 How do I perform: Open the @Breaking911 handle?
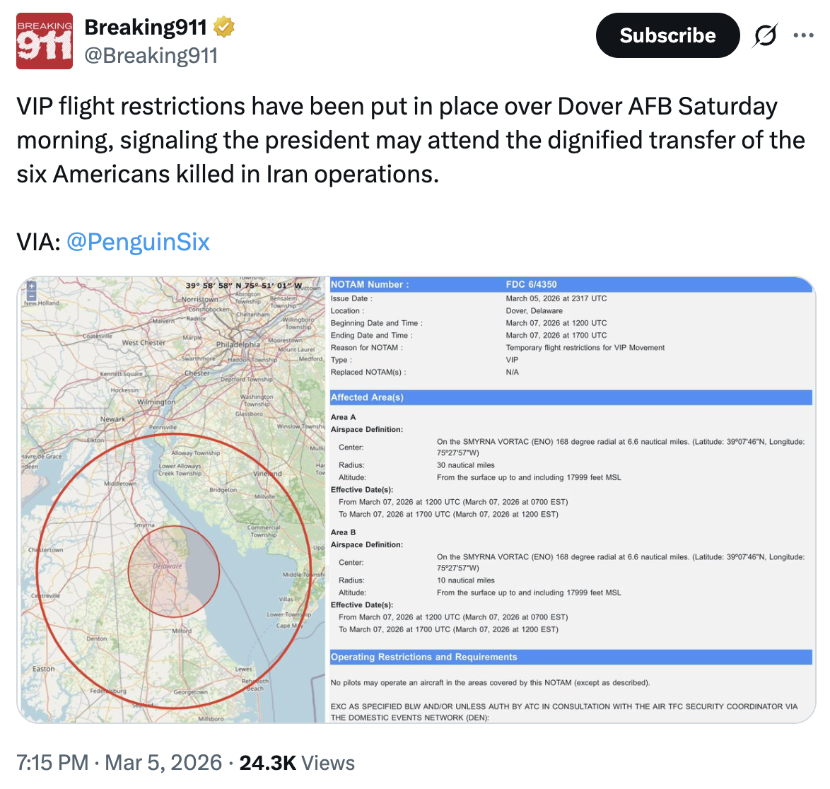pyautogui.click(x=151, y=55)
